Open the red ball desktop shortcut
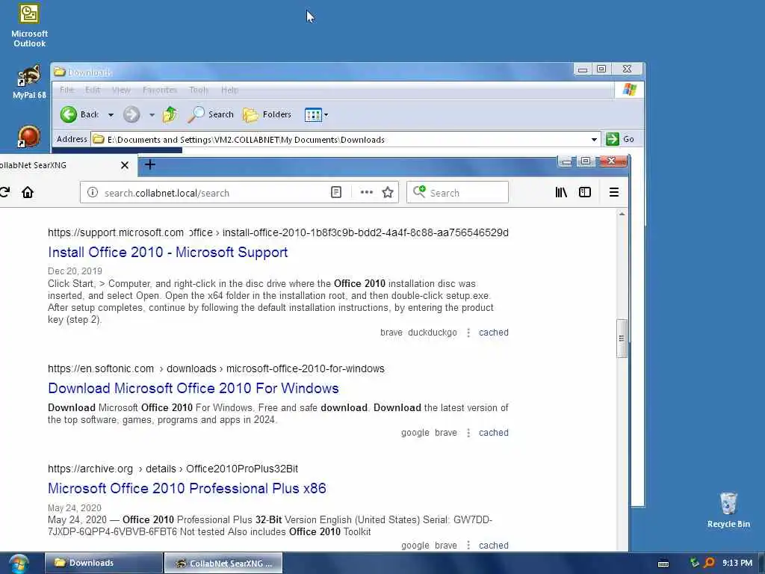 tap(29, 136)
